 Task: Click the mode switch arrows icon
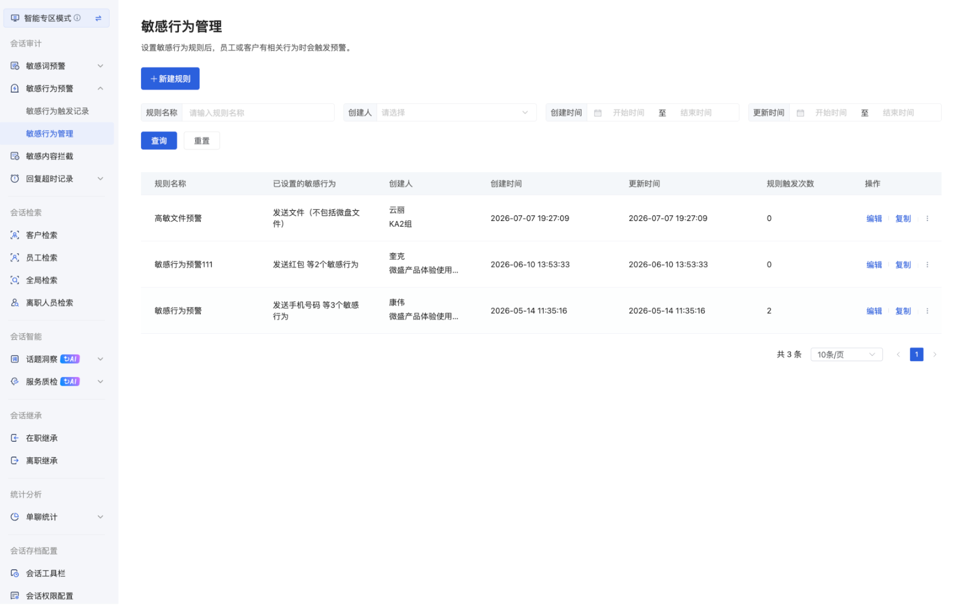(98, 18)
